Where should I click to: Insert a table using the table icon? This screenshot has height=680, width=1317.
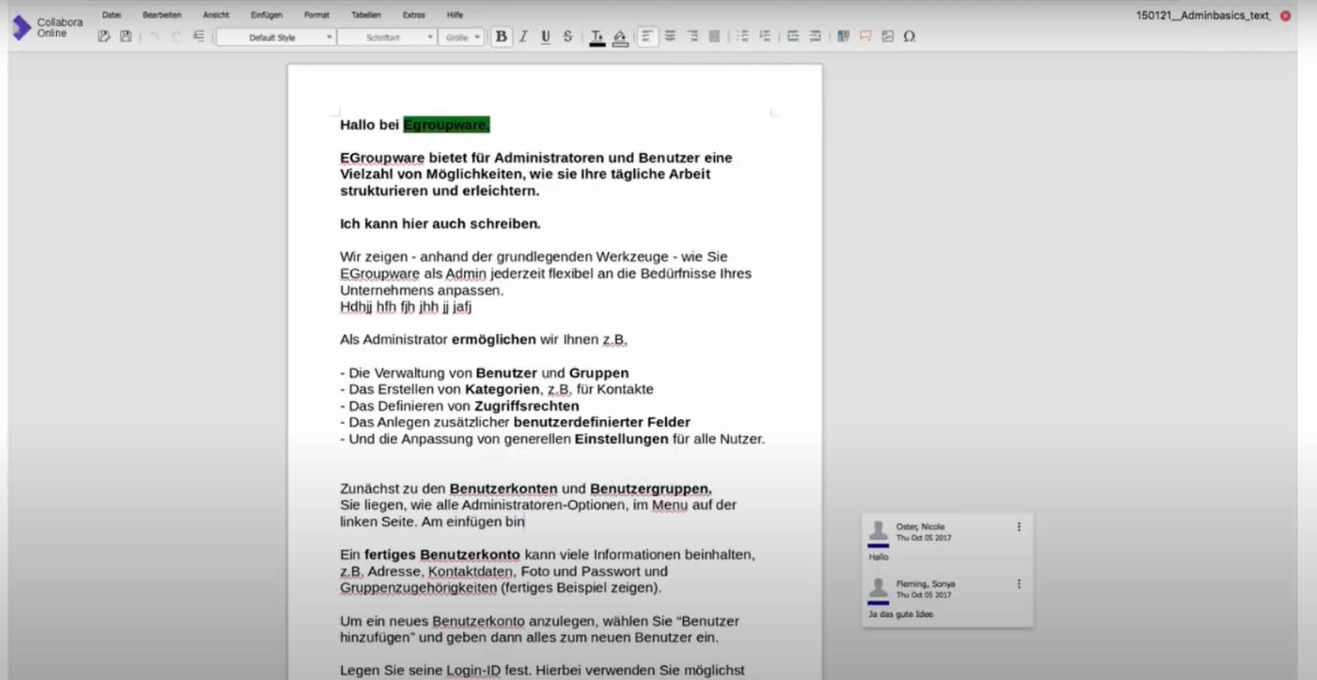coord(844,36)
